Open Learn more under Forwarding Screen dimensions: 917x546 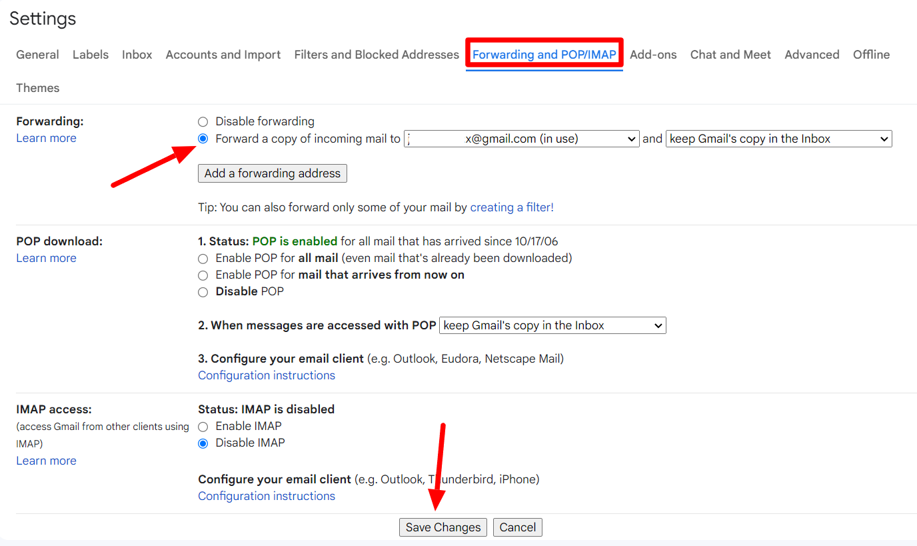pyautogui.click(x=46, y=138)
